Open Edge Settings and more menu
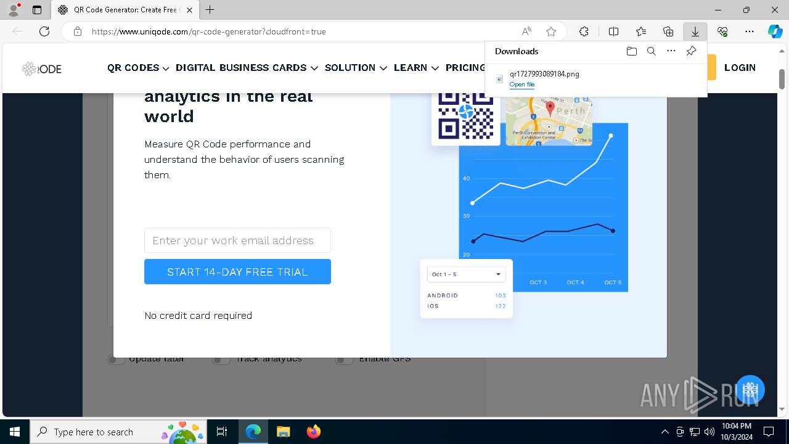 point(750,31)
